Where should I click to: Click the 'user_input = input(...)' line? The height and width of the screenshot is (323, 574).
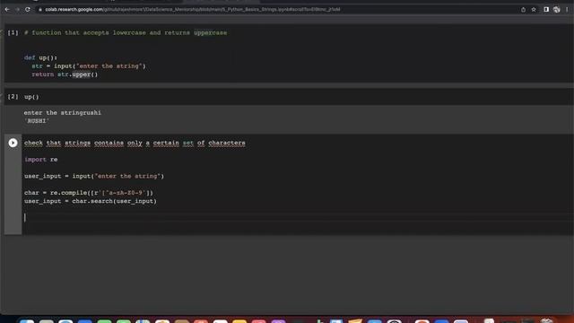coord(94,176)
